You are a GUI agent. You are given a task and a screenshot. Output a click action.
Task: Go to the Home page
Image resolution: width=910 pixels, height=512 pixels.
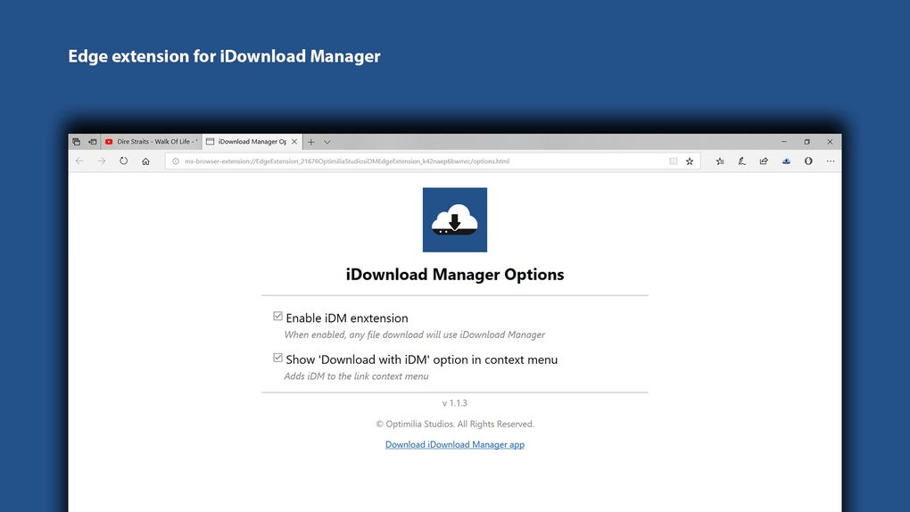click(x=145, y=161)
